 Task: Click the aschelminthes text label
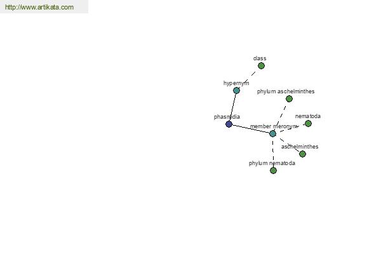(300, 147)
